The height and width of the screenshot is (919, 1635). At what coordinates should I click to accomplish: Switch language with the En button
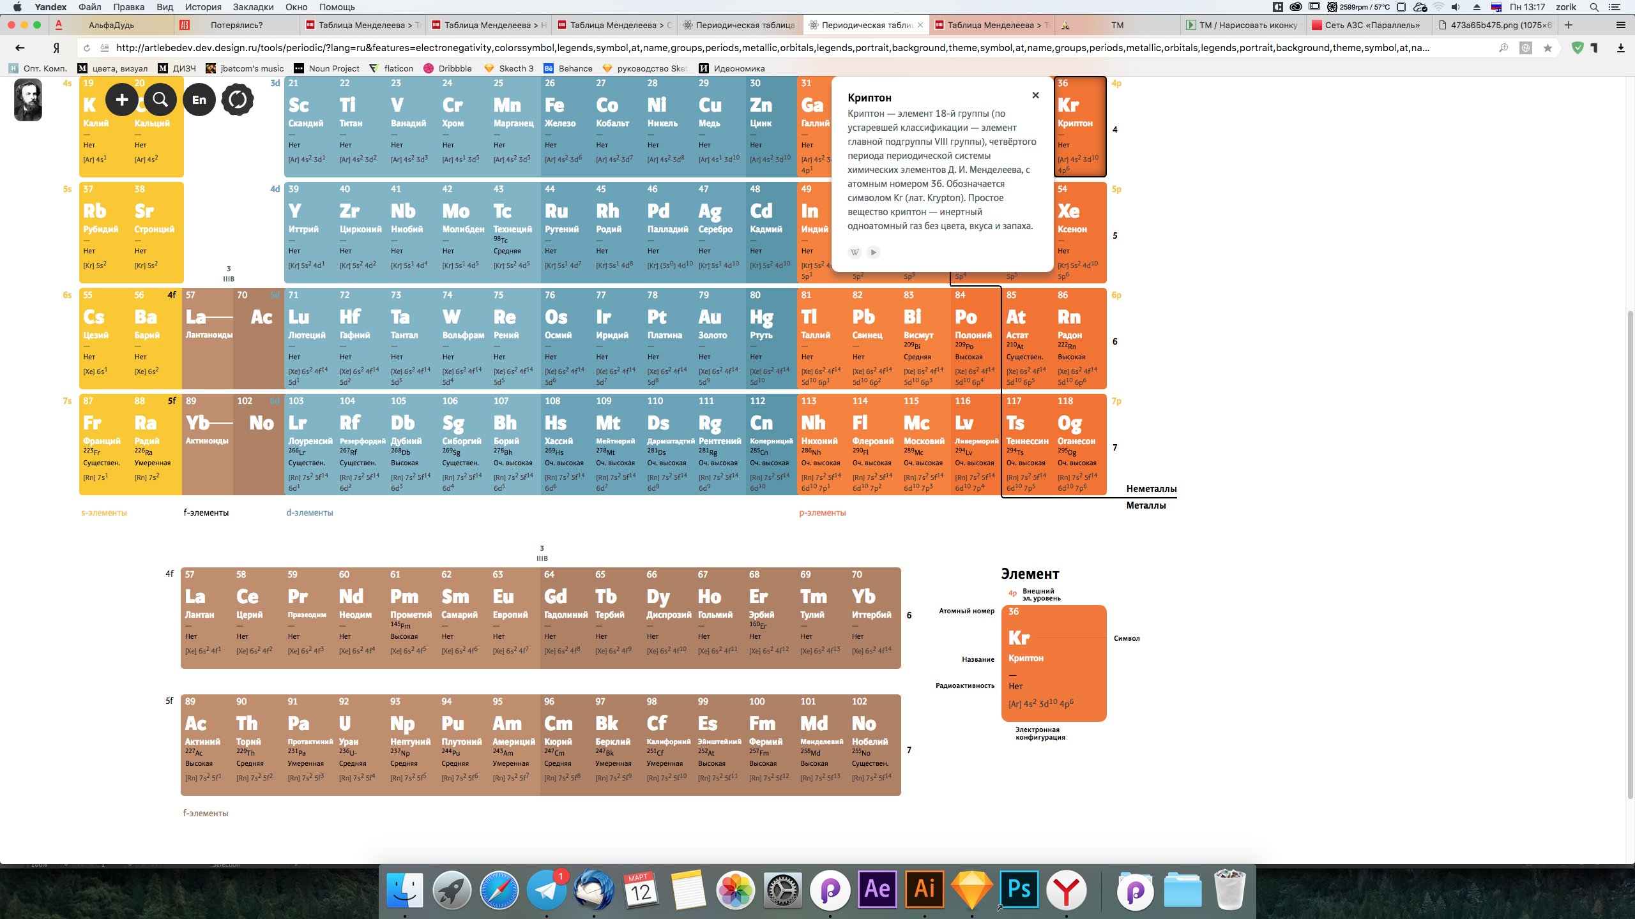pos(199,100)
